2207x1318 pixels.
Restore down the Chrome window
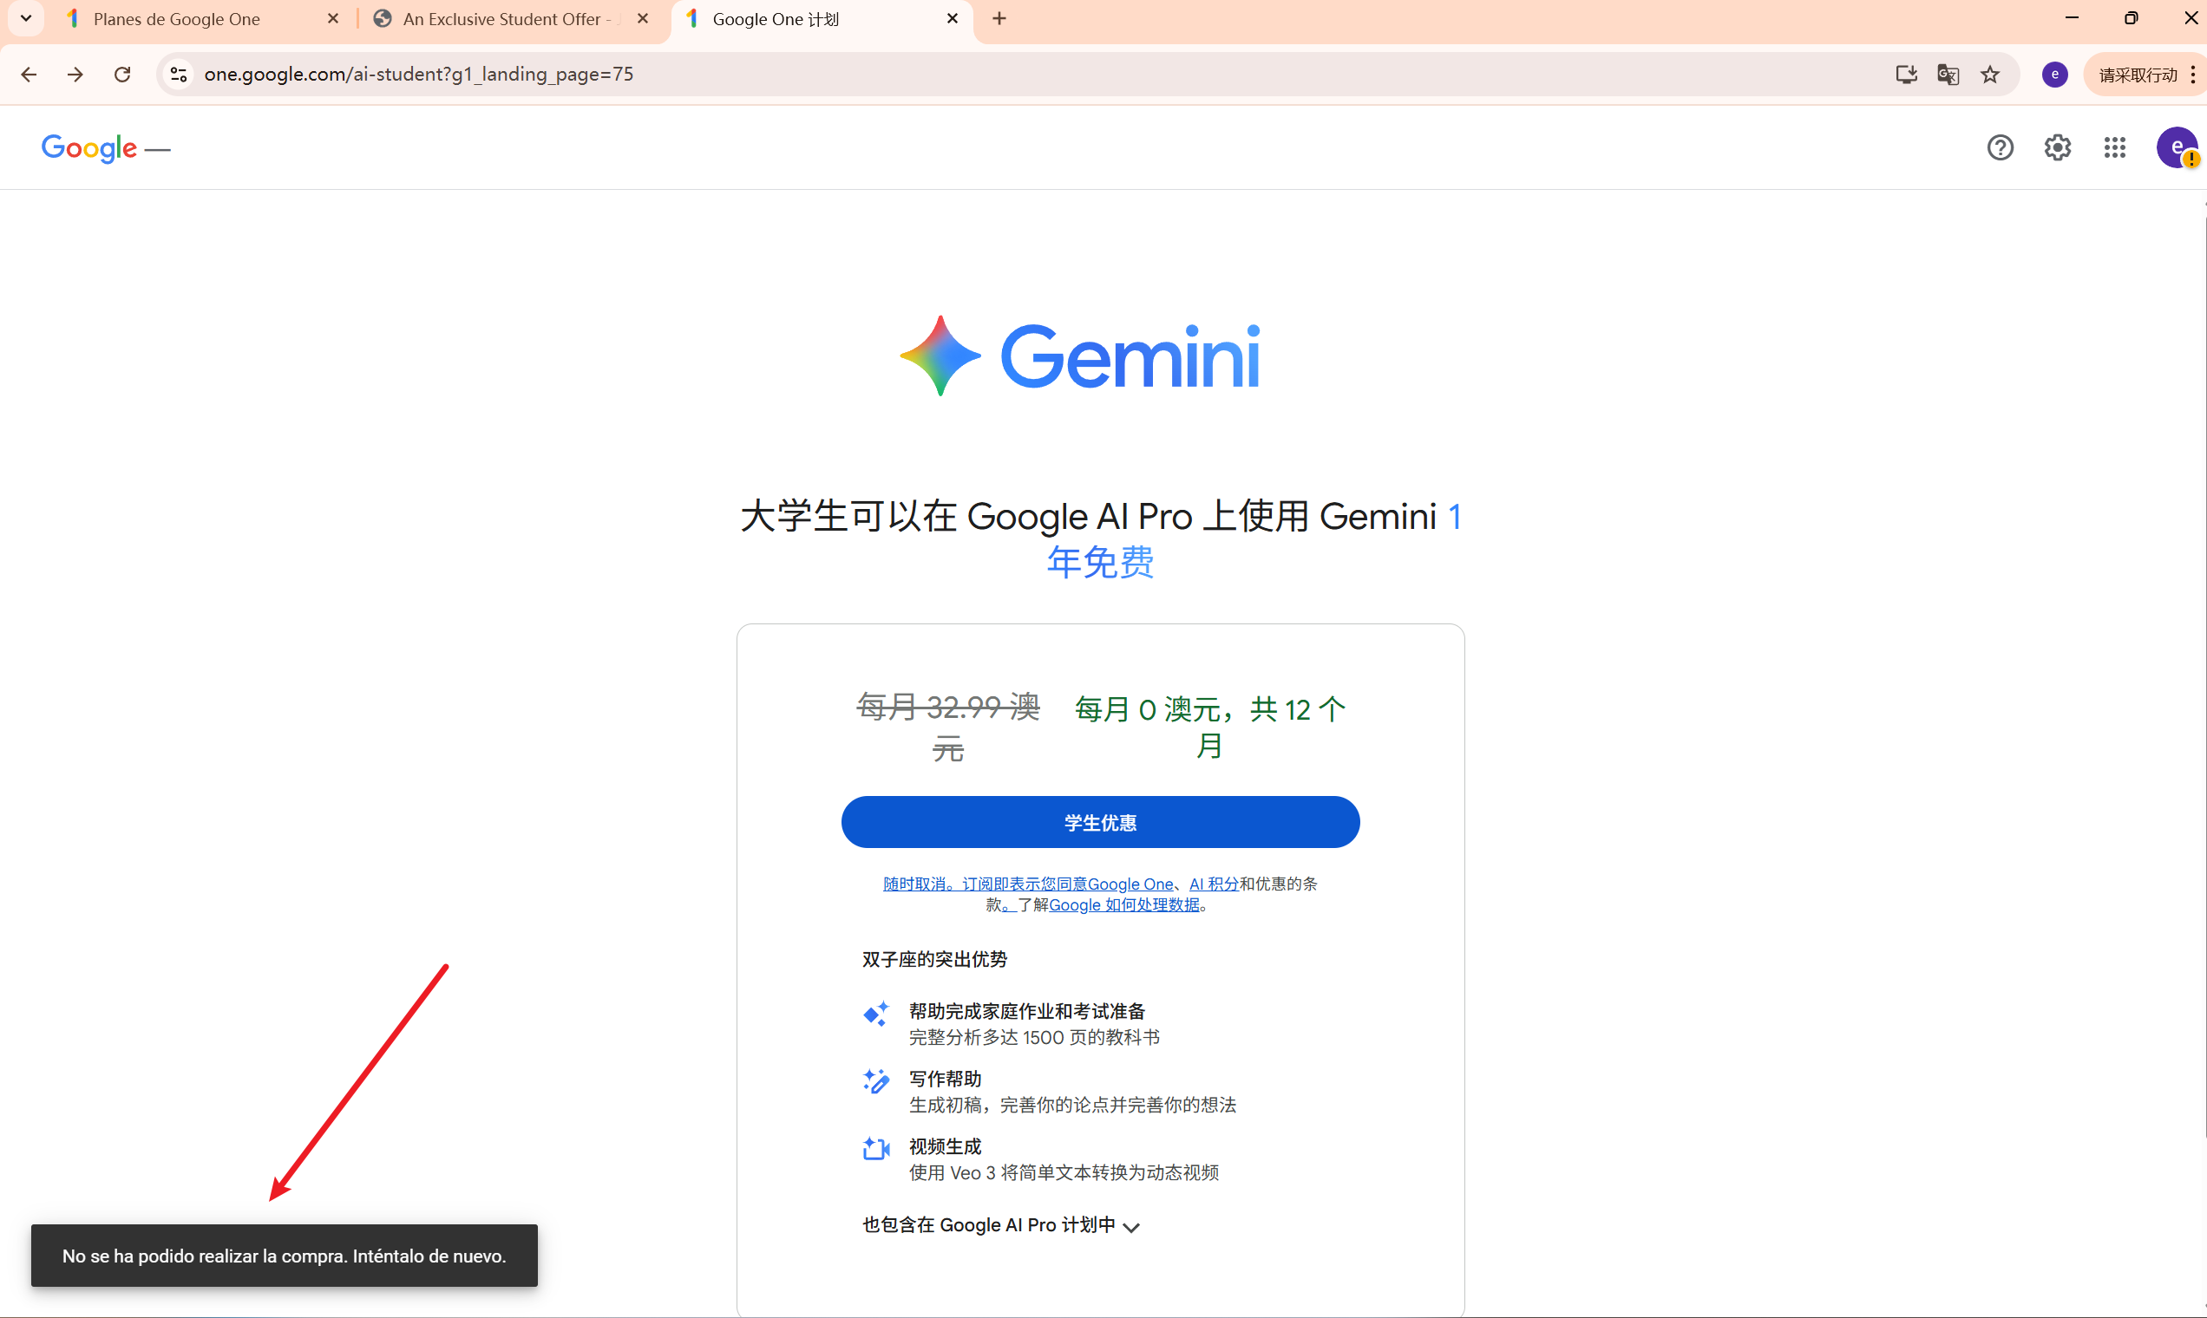[x=2131, y=17]
